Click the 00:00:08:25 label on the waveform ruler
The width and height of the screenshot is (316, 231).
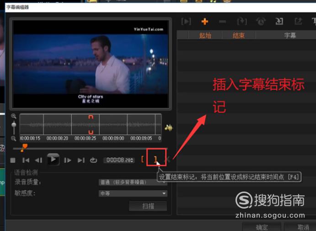coord(85,138)
